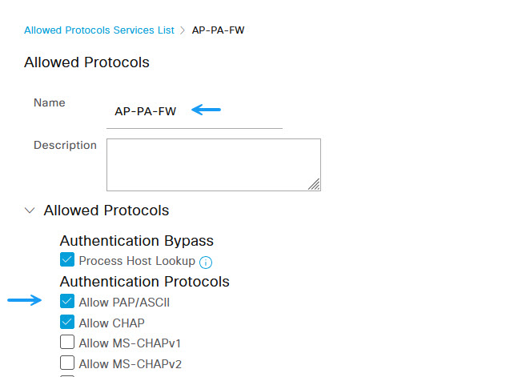Select the Authentication Bypass heading

pyautogui.click(x=137, y=241)
